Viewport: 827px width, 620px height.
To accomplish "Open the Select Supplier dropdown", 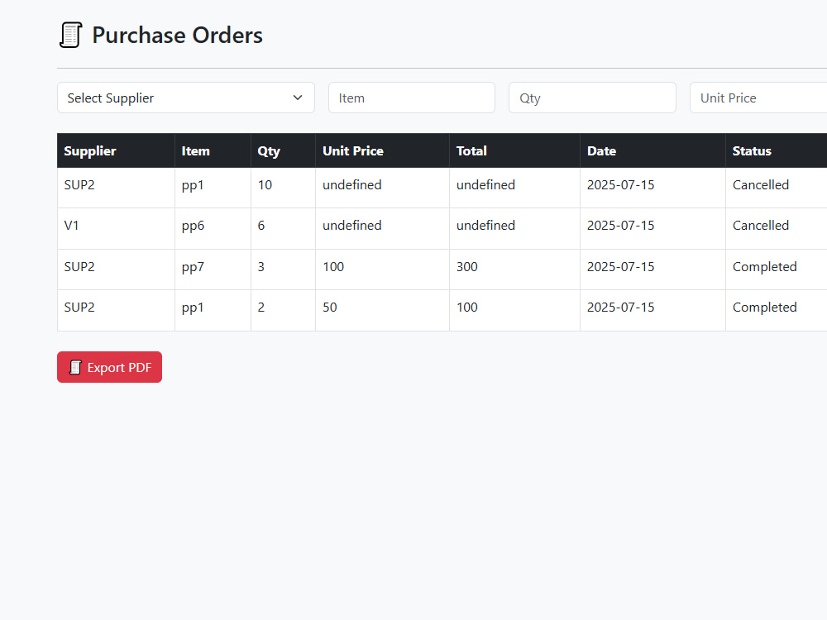I will tap(185, 98).
